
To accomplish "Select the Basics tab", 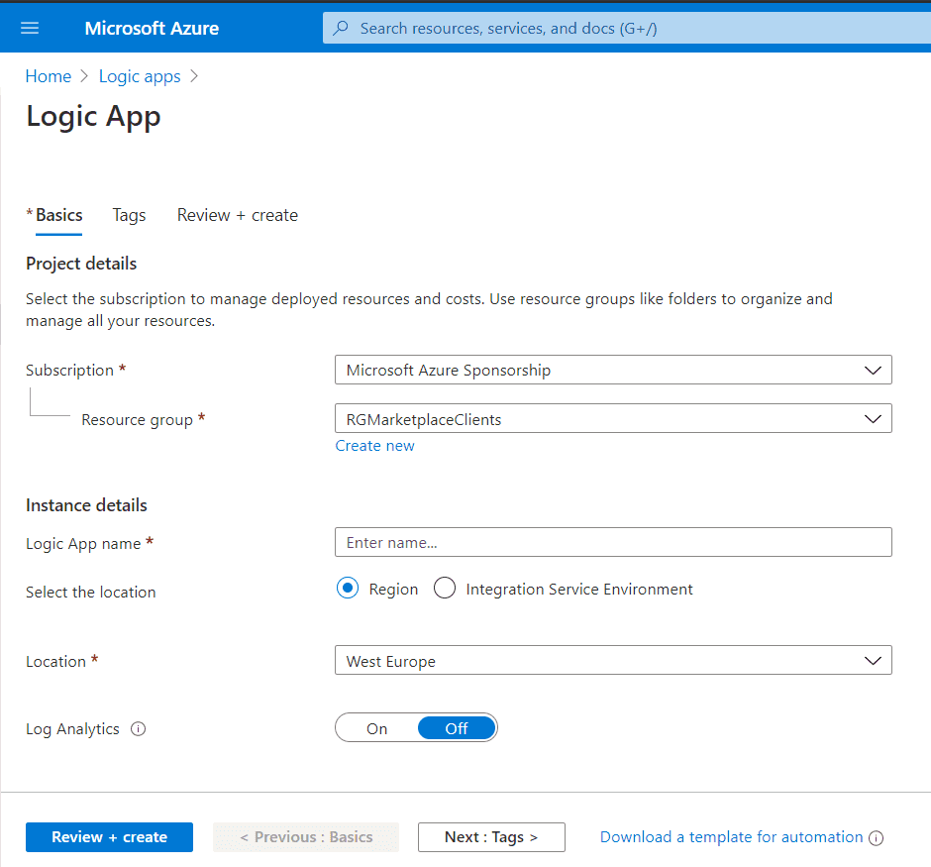I will 59,215.
